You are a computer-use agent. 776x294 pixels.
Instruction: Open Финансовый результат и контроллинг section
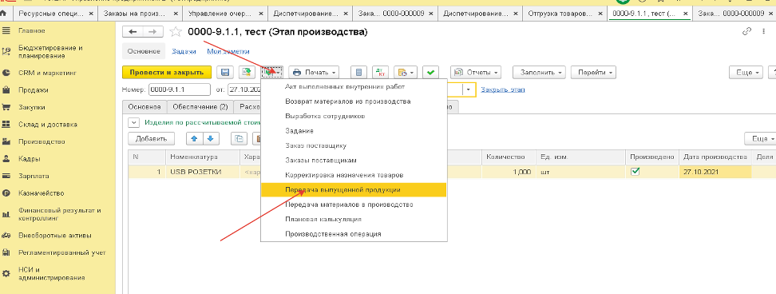59,214
